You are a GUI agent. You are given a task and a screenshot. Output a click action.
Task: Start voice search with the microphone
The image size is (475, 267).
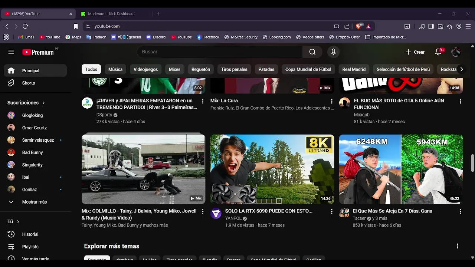tap(333, 52)
